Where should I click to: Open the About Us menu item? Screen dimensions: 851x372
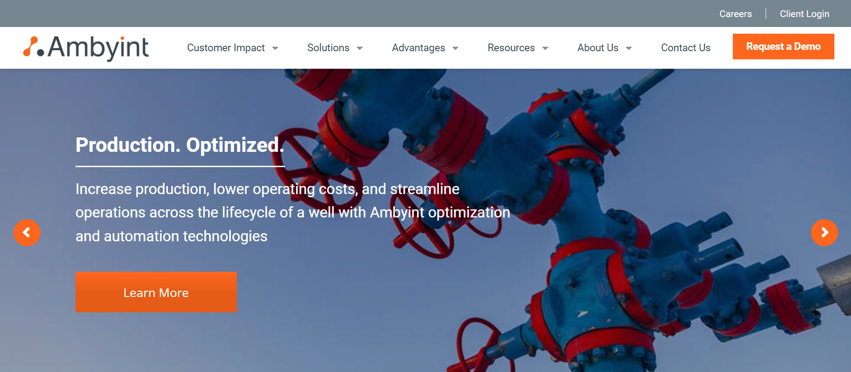[x=598, y=48]
